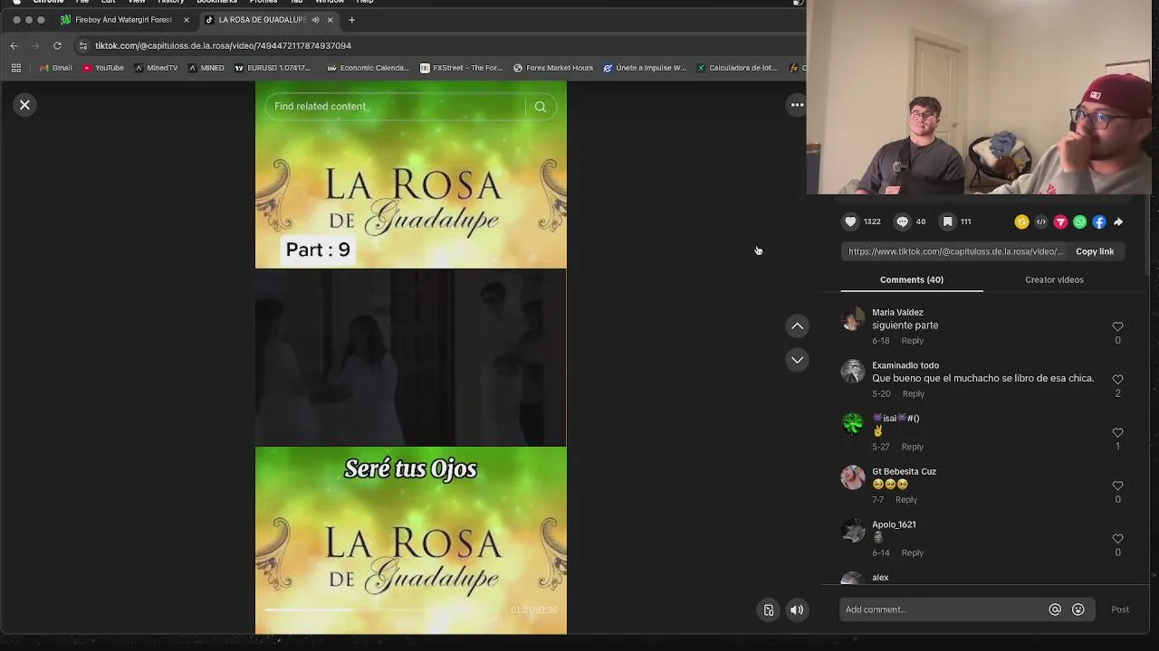
Task: Click the Copy link button
Action: click(1095, 251)
